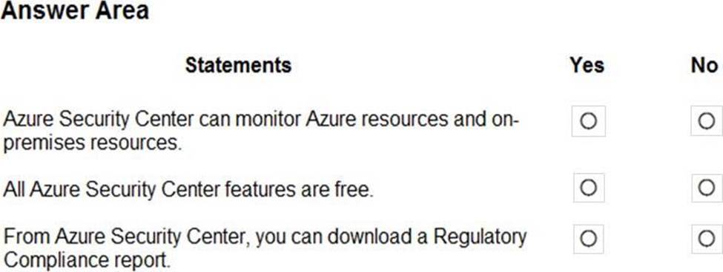Click the 'All Azure Security Center features are free' statement
Screen dimensions: 723x272
(x=188, y=188)
